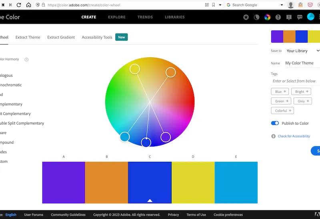
Task: Reload the page with the refresh icon
Action: [19, 5]
